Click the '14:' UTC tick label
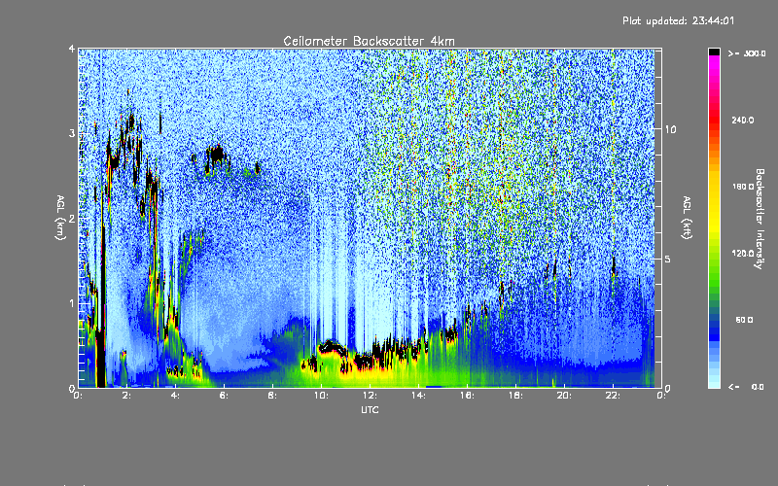The image size is (778, 486). click(419, 396)
